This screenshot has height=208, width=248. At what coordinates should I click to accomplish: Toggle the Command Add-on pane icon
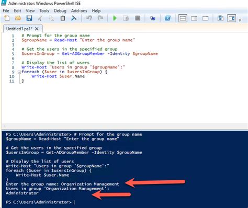point(232,18)
